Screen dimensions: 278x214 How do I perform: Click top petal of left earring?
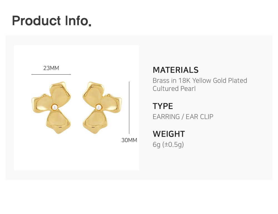coord(60,94)
